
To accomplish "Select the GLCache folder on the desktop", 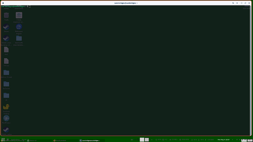I will coord(6,85).
